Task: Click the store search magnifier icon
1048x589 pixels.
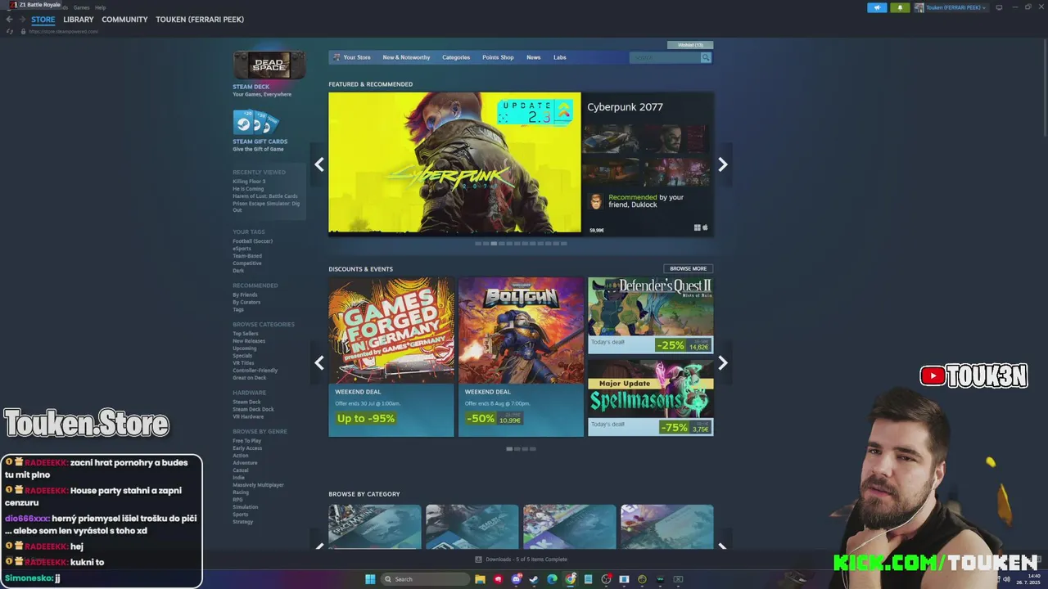Action: pyautogui.click(x=706, y=57)
